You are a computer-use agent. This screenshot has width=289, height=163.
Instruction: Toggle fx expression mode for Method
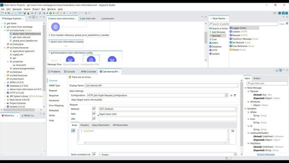[x=94, y=109]
